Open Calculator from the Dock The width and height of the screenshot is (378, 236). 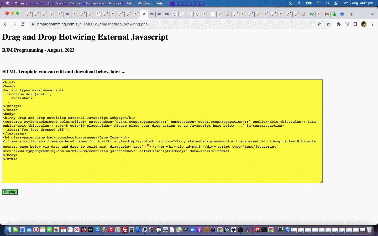tap(132, 230)
